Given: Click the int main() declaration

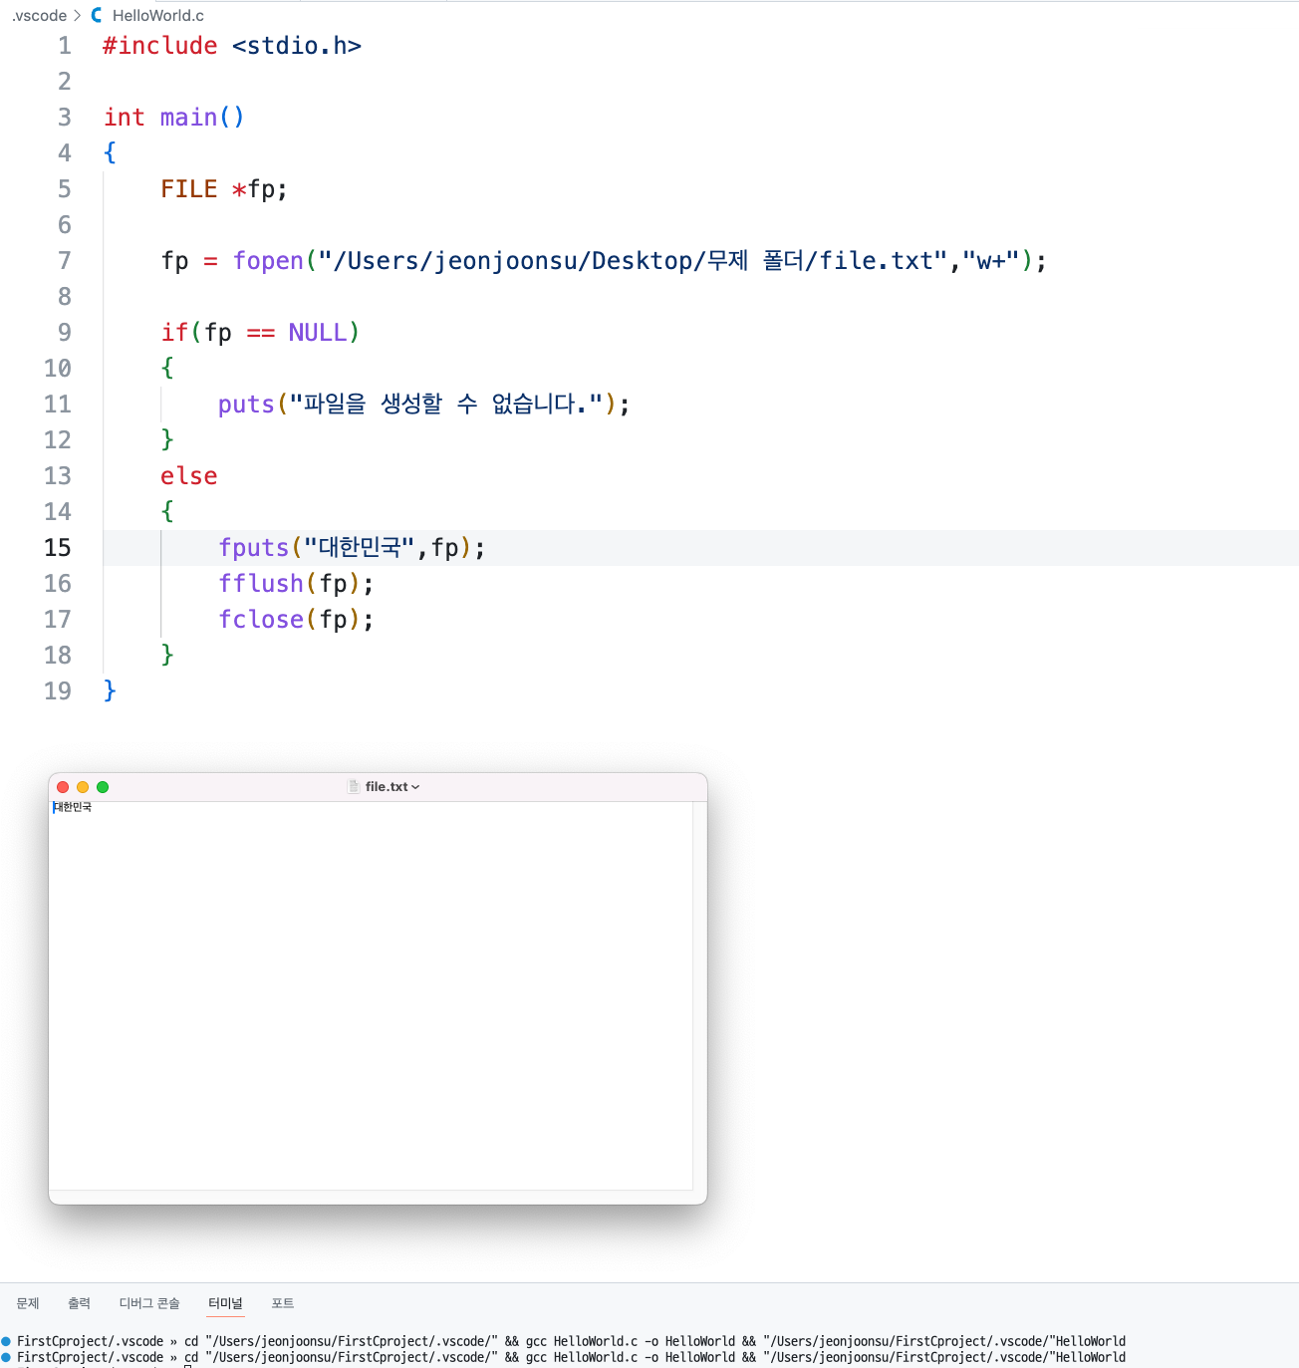Looking at the screenshot, I should pyautogui.click(x=174, y=118).
